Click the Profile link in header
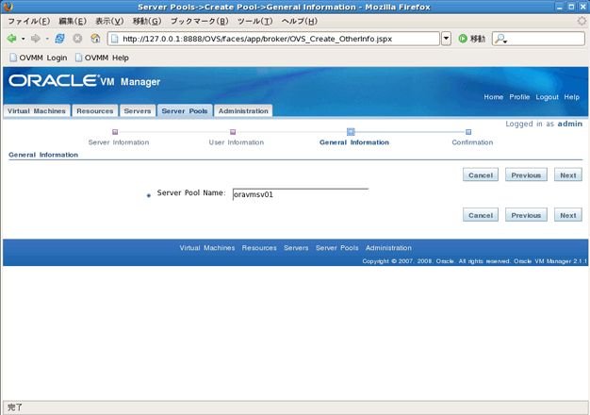Viewport: 590px width, 415px height. click(x=519, y=97)
